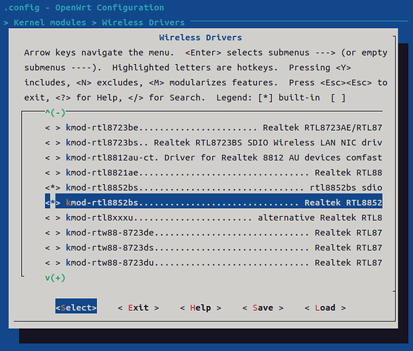Viewport: 413px width, 351px height.
Task: Toggle the kmod-rtl8812au-ct selection box
Action: [53, 158]
